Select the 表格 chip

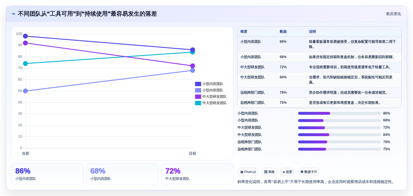(x=269, y=172)
